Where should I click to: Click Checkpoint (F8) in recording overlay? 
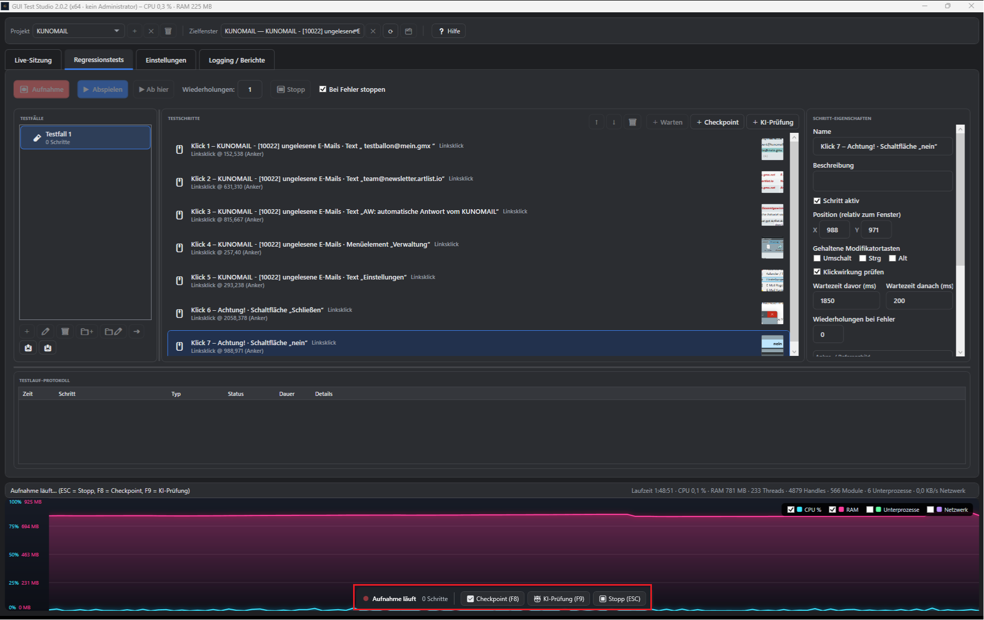tap(493, 599)
